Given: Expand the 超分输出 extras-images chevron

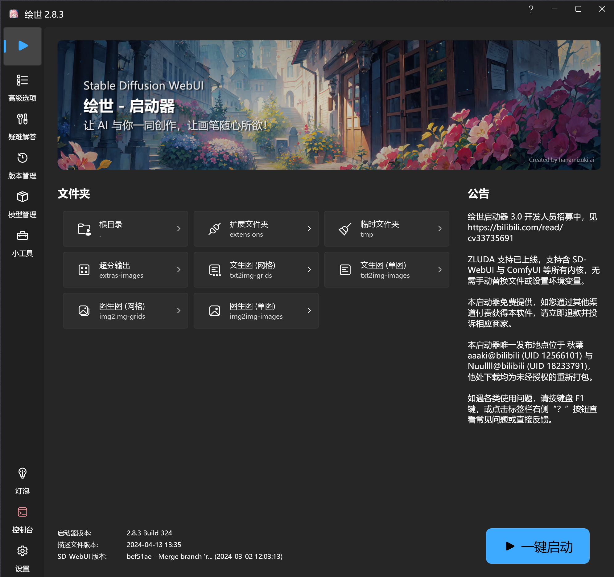Looking at the screenshot, I should 179,270.
